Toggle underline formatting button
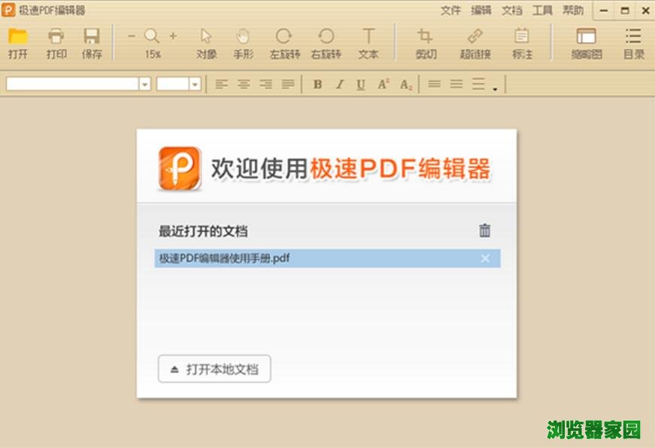655x448 pixels. tap(361, 84)
